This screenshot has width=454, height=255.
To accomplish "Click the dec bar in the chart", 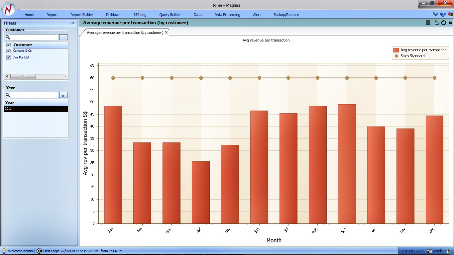I will pos(434,170).
